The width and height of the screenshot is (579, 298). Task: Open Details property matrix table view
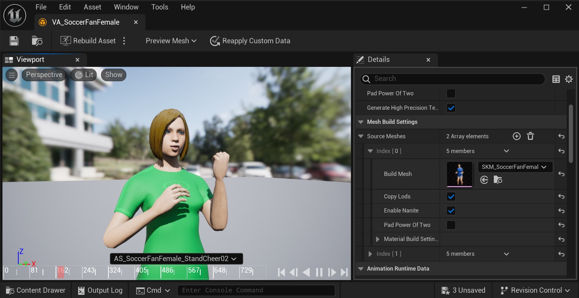point(556,79)
